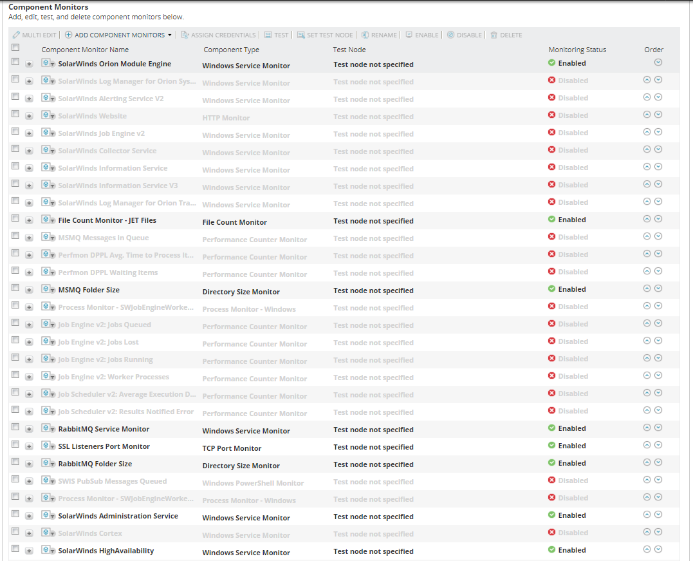Click the Component Monitor Name column header
Screen dimensions: 693x561
(x=85, y=50)
